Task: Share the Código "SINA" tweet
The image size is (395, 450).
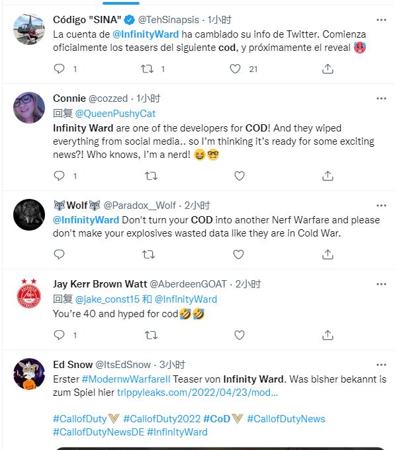Action: [x=328, y=69]
